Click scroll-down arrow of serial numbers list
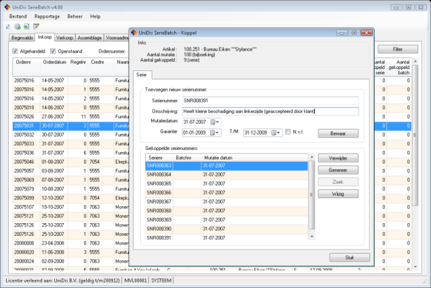 pyautogui.click(x=312, y=237)
